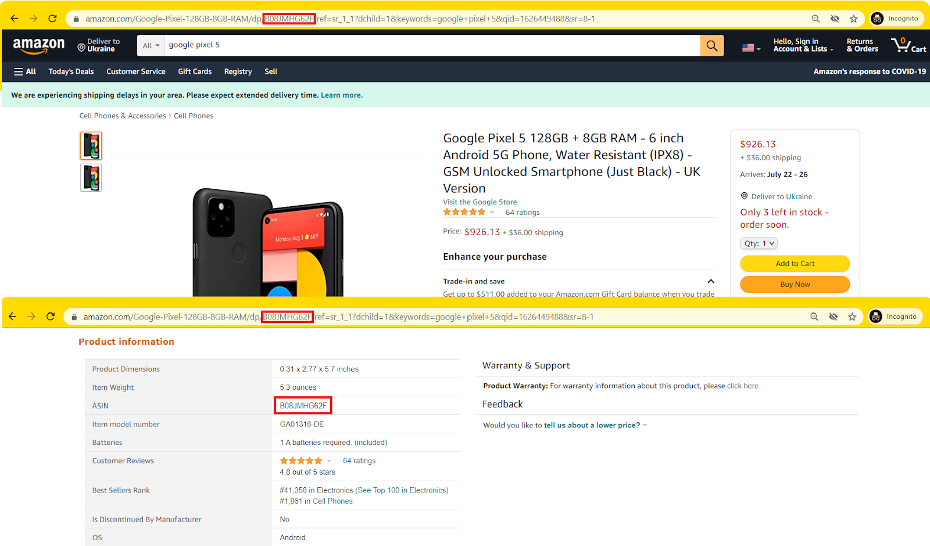
Task: Click Buy Now
Action: point(795,284)
